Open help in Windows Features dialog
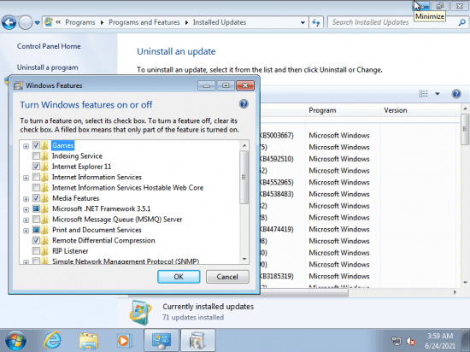The height and width of the screenshot is (352, 470). pyautogui.click(x=244, y=104)
